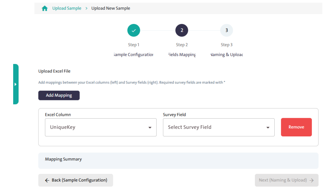
Task: Click the Select Survey Field placeholder text
Action: [190, 127]
